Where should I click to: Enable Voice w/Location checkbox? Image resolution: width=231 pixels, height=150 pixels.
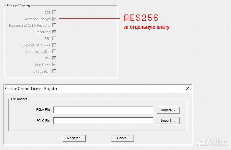(x=54, y=51)
